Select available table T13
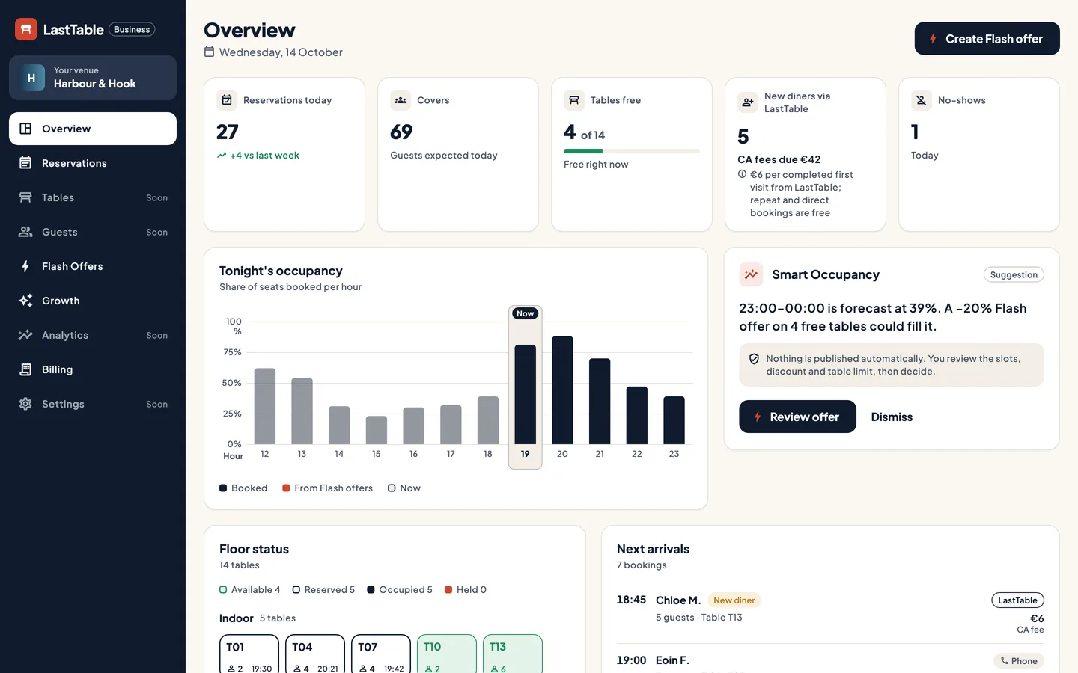This screenshot has height=673, width=1078. click(x=513, y=654)
